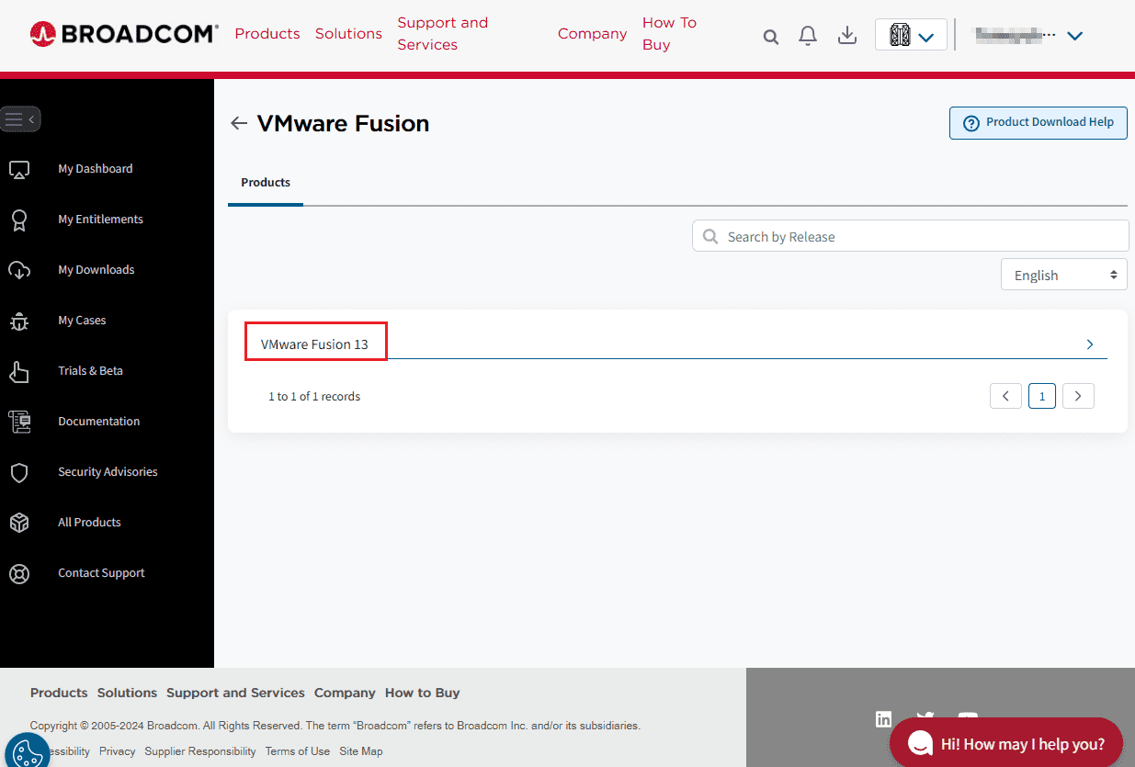Click footer How to Buy link

tap(423, 693)
